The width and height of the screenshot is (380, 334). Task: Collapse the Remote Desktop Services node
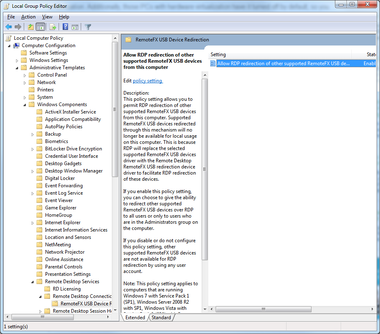click(x=33, y=282)
